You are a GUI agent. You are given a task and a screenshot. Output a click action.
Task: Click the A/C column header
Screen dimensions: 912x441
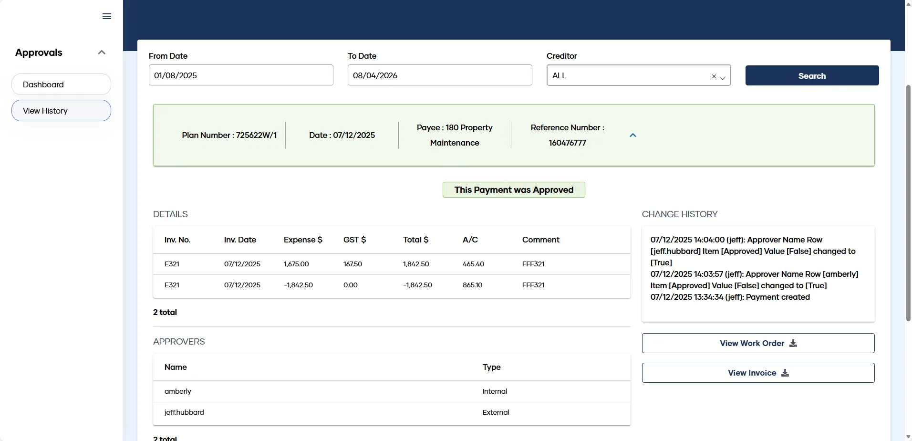(470, 240)
